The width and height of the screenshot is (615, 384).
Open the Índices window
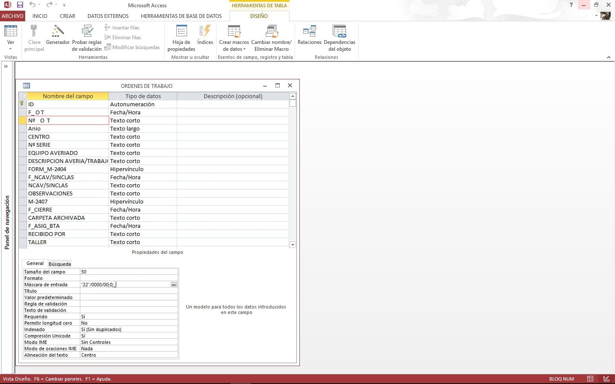[205, 35]
